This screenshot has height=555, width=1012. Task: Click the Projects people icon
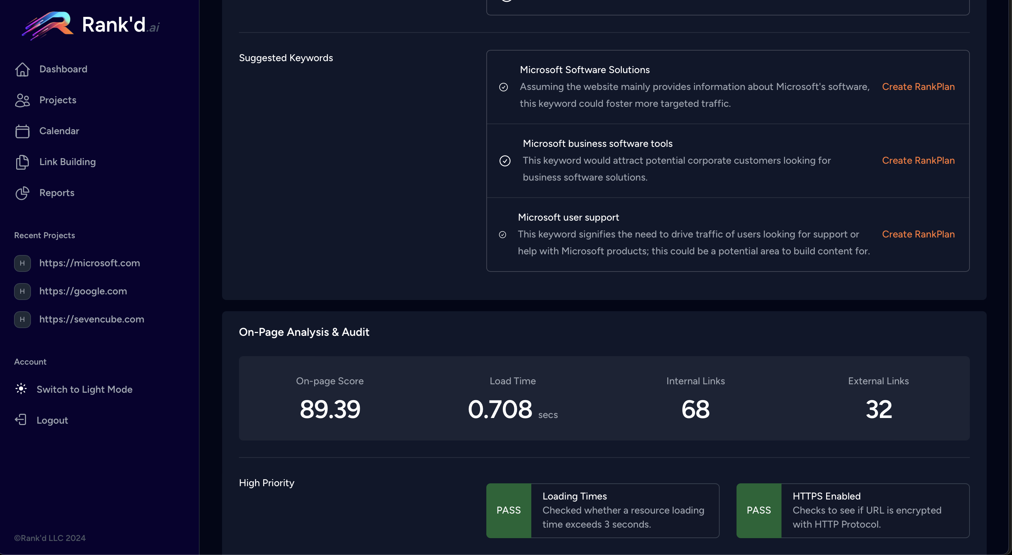point(22,100)
